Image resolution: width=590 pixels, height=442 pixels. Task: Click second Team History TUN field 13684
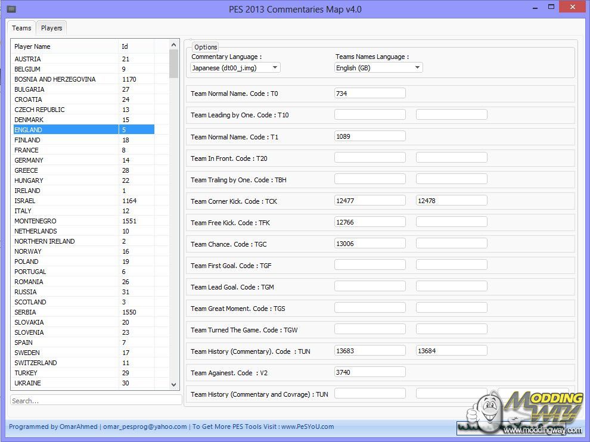[x=451, y=351]
